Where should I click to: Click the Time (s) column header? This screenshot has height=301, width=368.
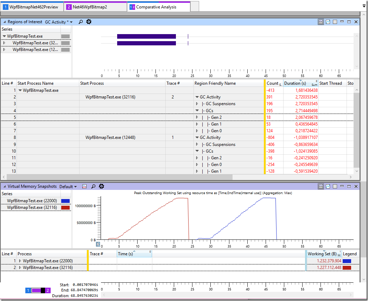point(134,254)
